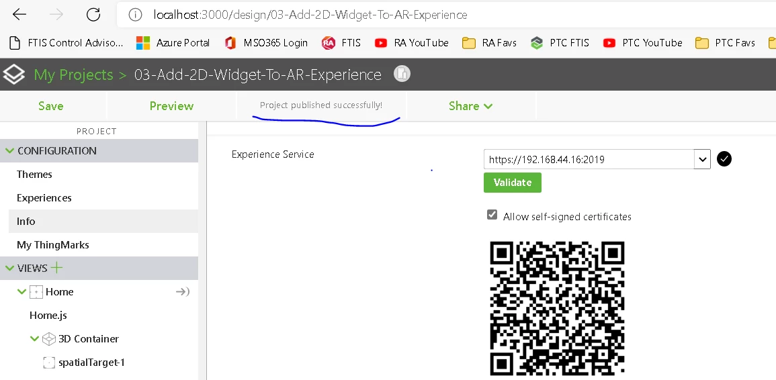Open Home.js in the views tree

tap(48, 315)
